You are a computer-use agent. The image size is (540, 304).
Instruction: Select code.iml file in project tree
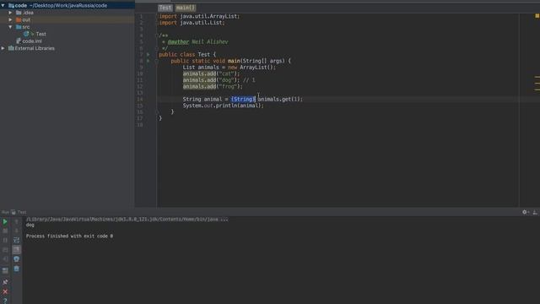[x=32, y=41]
